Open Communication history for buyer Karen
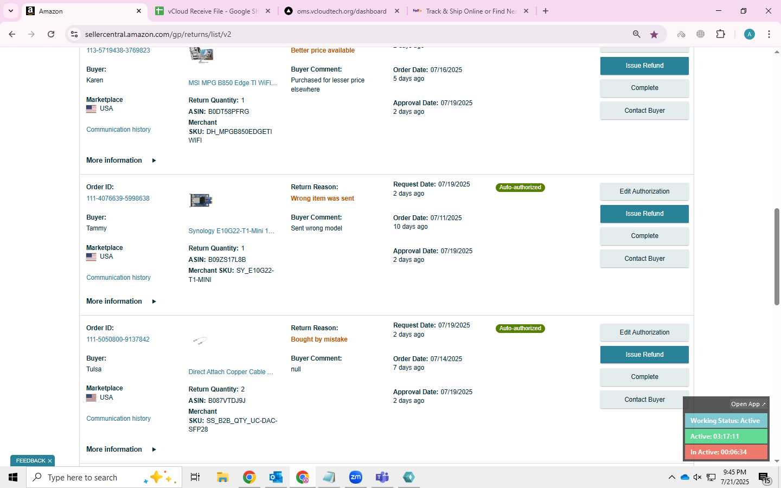781x488 pixels. click(118, 130)
